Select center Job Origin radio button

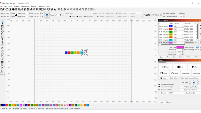click(x=194, y=82)
